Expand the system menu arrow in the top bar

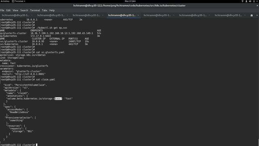(x=257, y=1)
